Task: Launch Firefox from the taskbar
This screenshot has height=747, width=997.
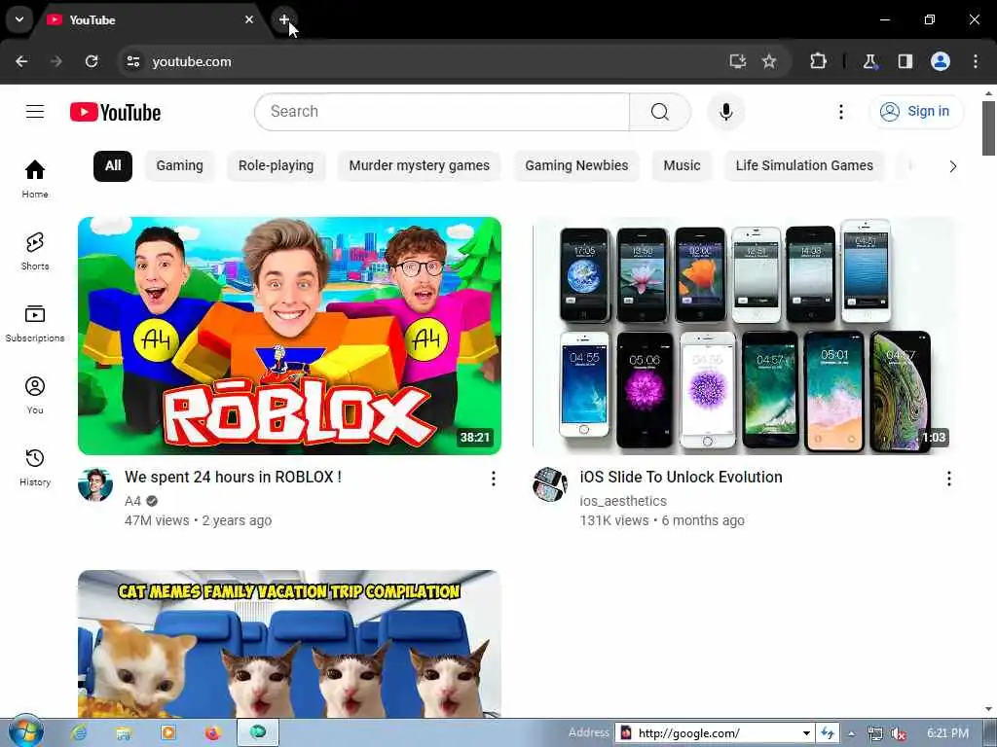Action: coord(212,733)
